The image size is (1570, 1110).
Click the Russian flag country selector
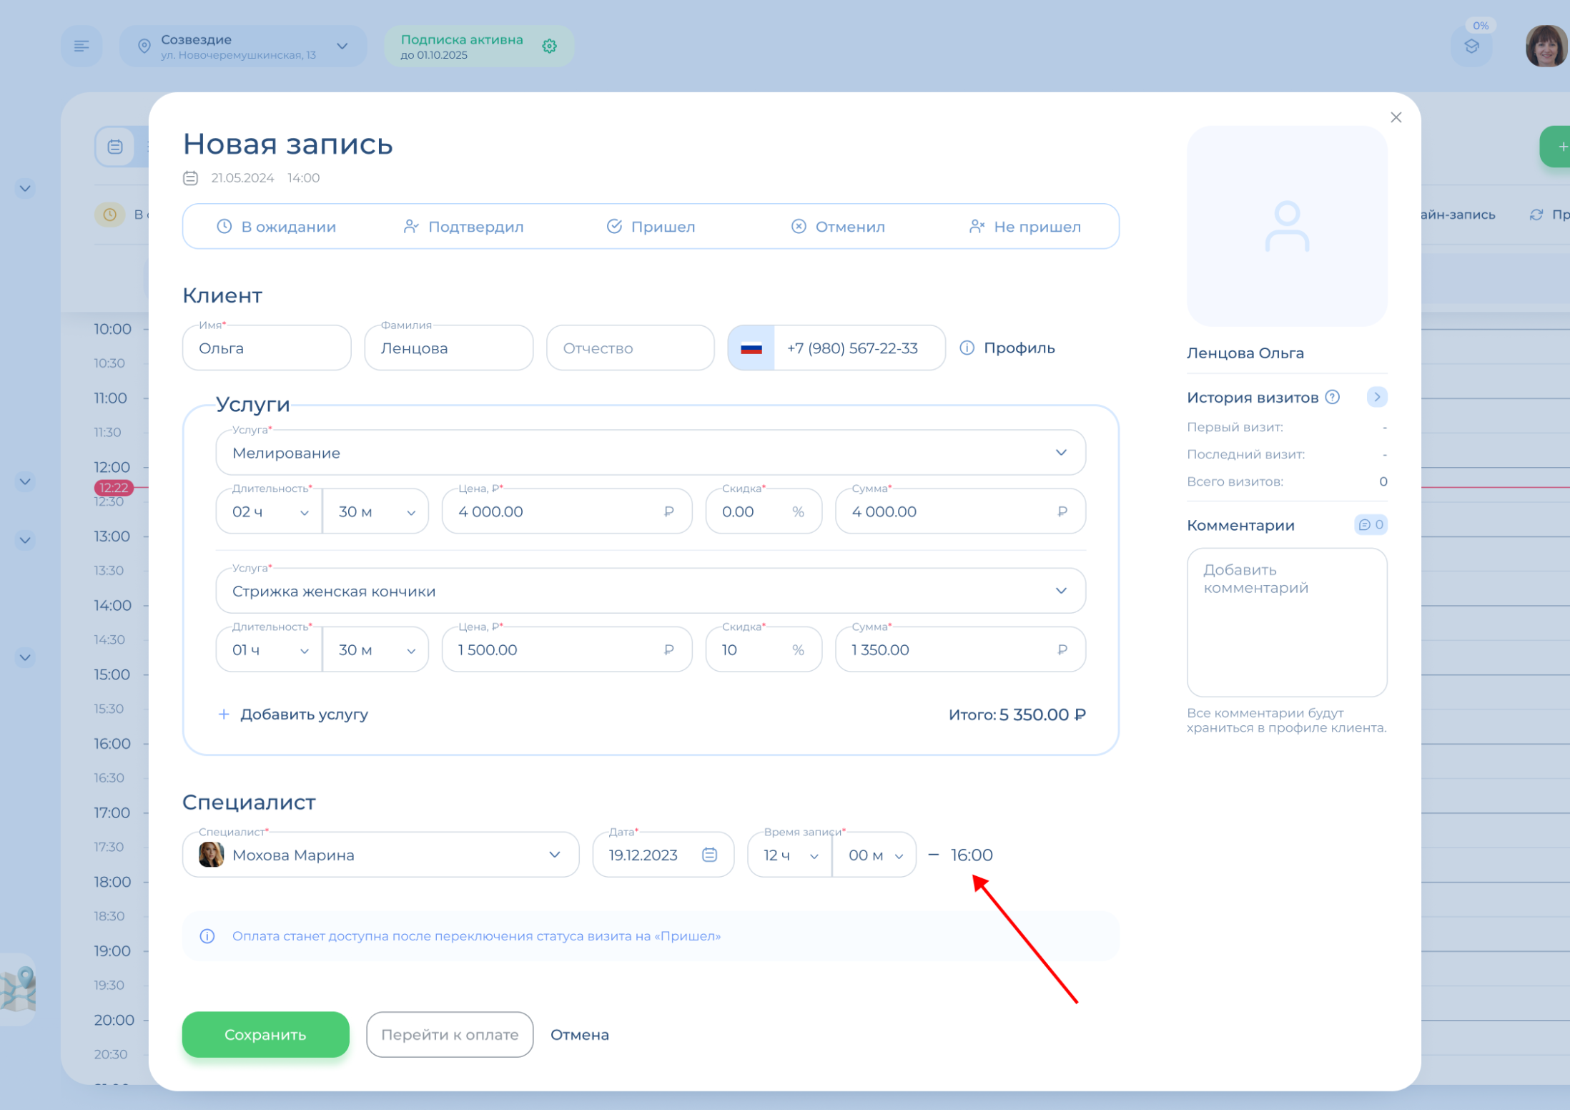pyautogui.click(x=751, y=348)
